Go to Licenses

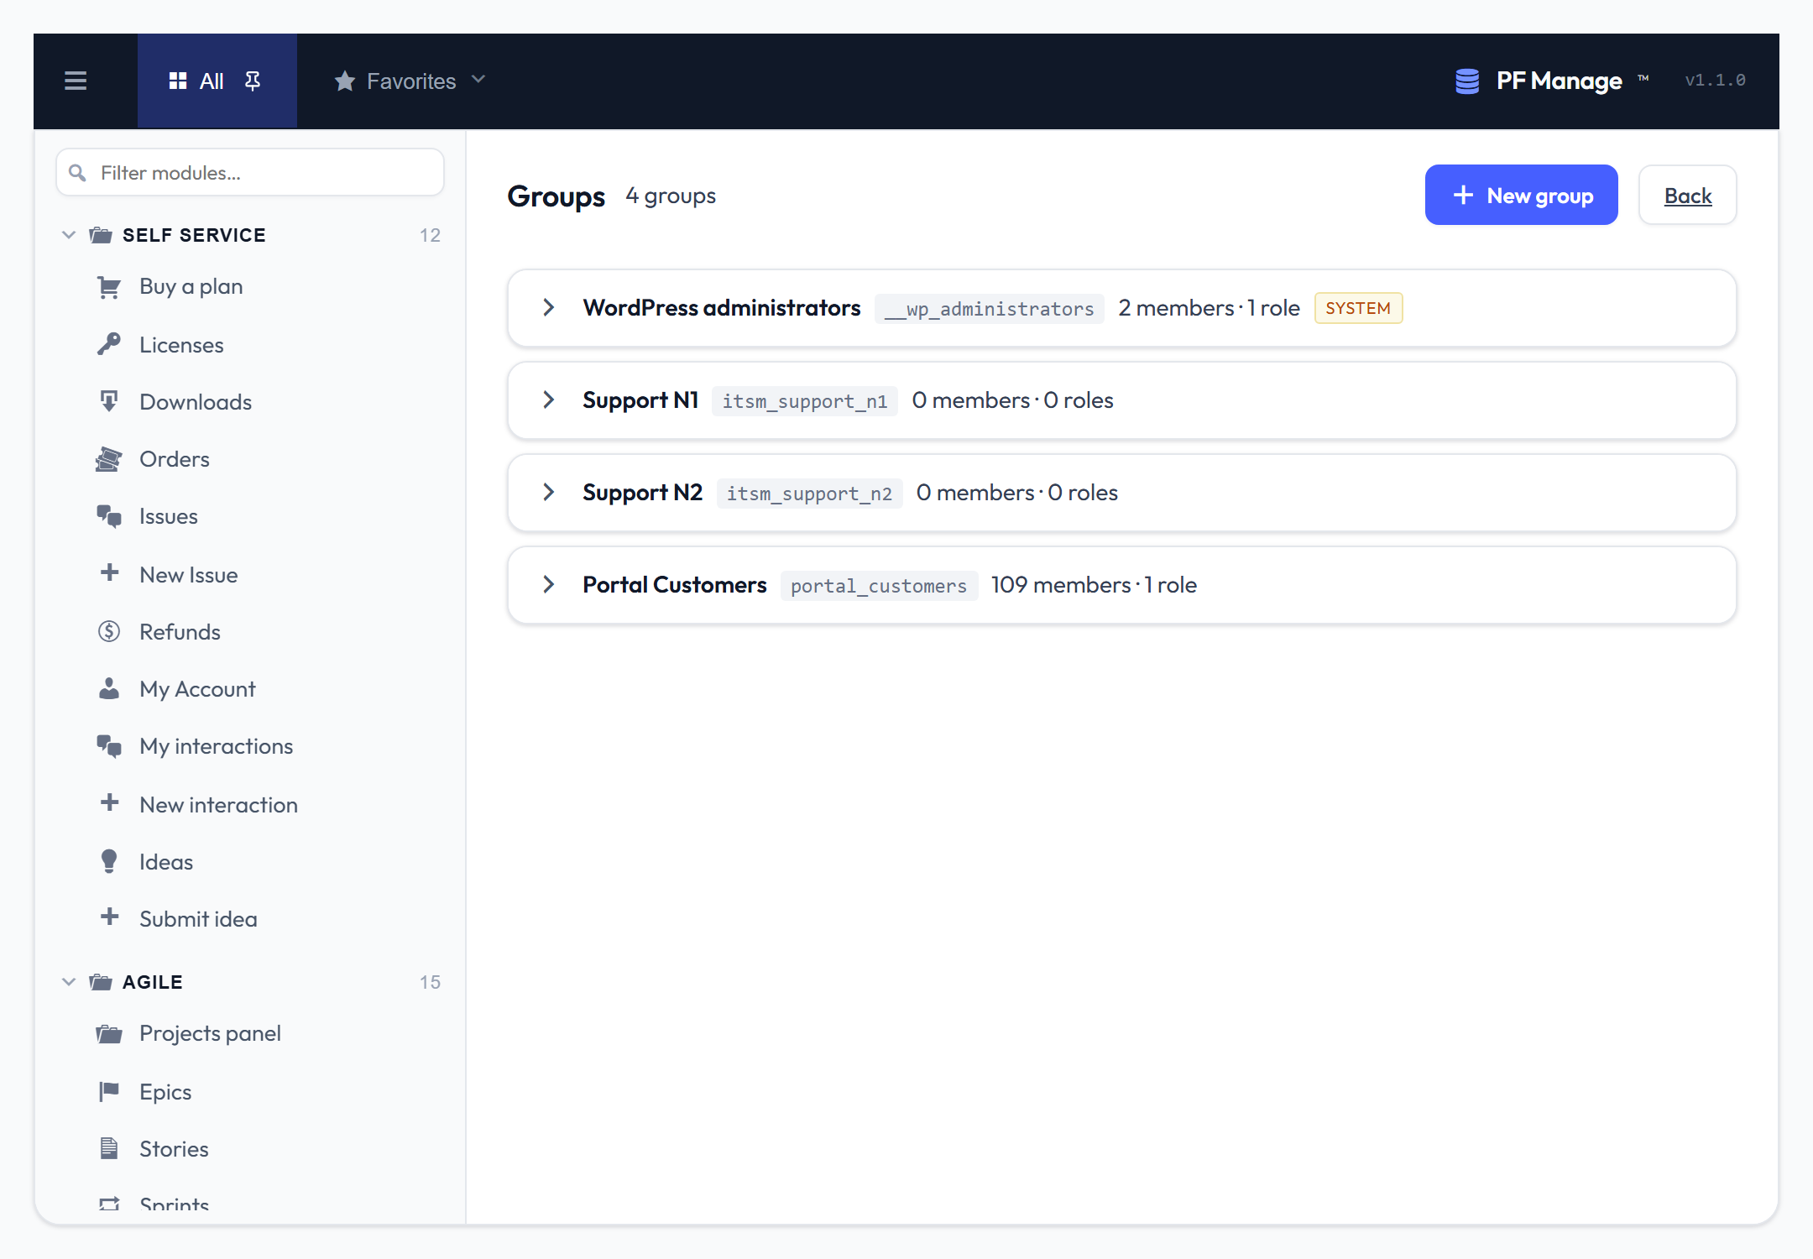point(181,345)
